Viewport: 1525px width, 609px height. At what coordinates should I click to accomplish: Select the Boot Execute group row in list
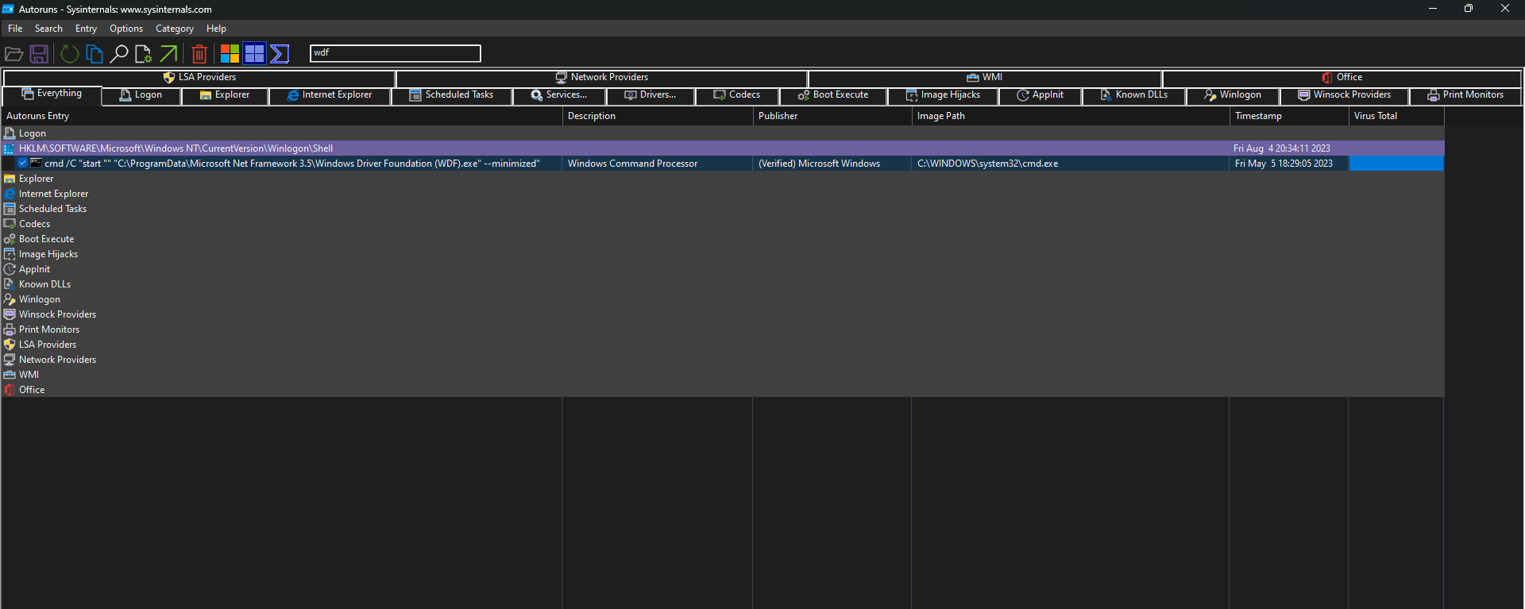pyautogui.click(x=723, y=239)
